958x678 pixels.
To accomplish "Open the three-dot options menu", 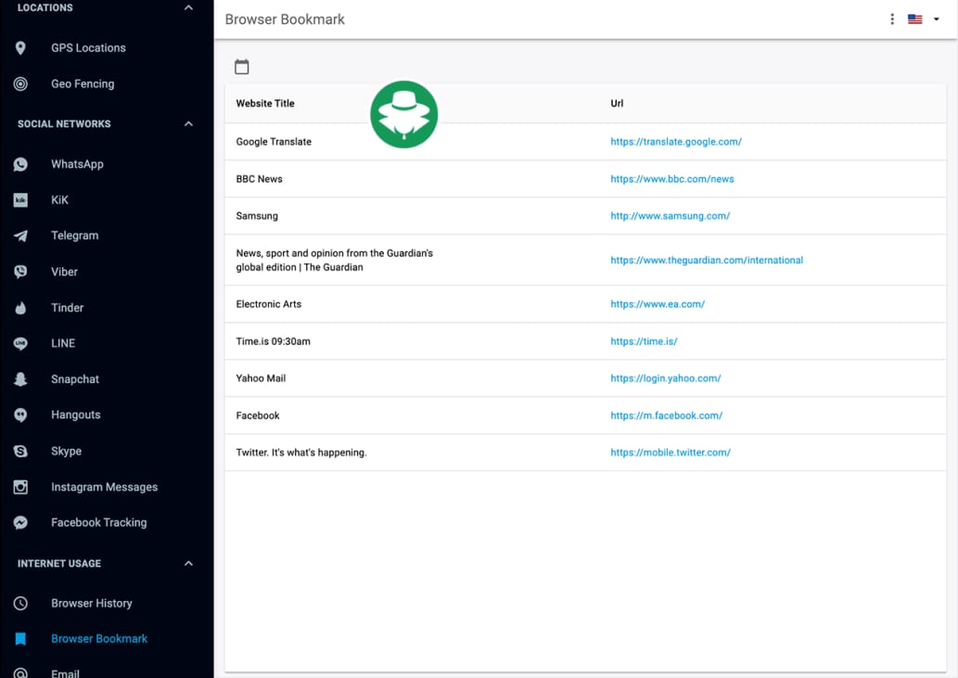I will tap(892, 18).
